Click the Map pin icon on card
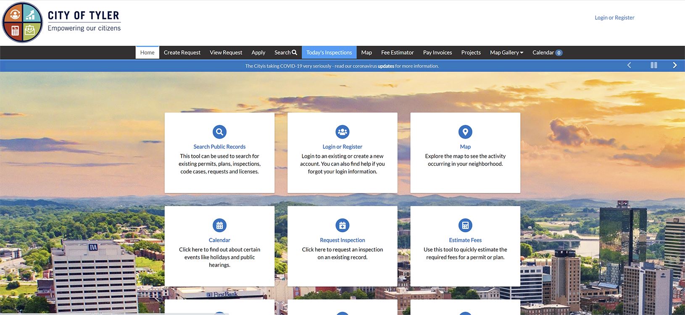685x315 pixels. point(465,132)
